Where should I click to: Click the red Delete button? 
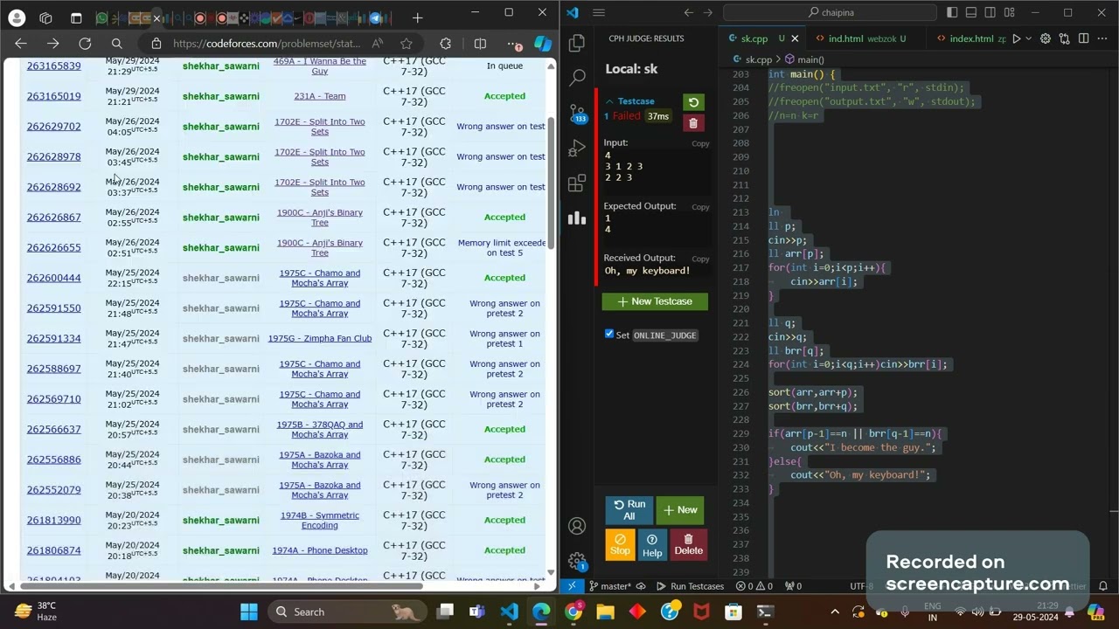[x=688, y=544]
